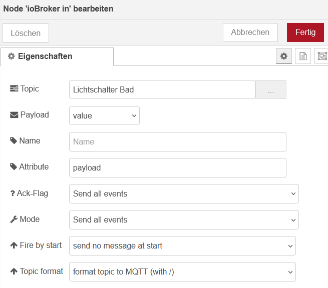Focus the empty Name input field
The width and height of the screenshot is (328, 288).
click(178, 141)
